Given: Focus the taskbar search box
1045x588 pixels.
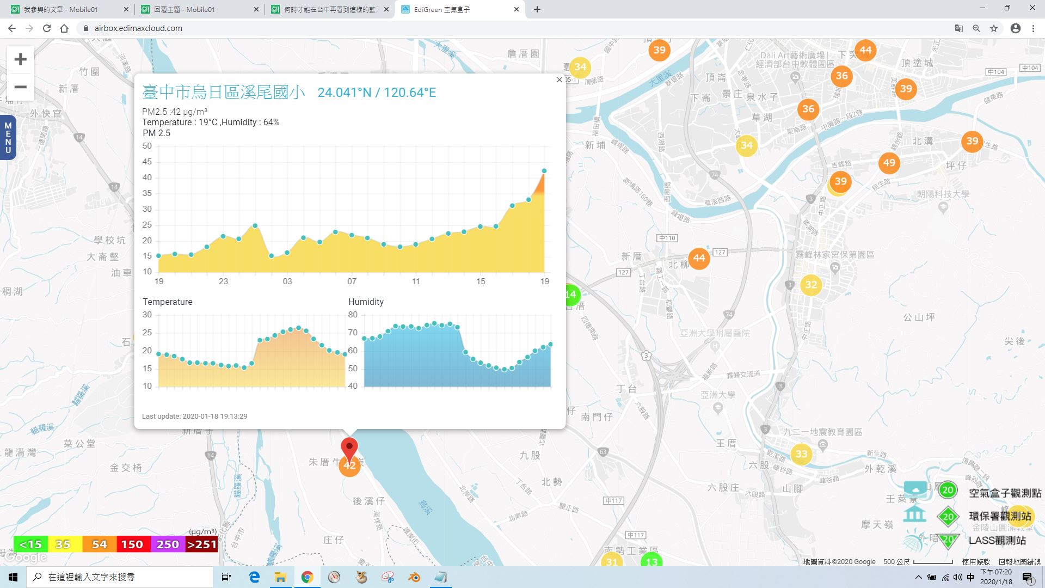Looking at the screenshot, I should 120,577.
